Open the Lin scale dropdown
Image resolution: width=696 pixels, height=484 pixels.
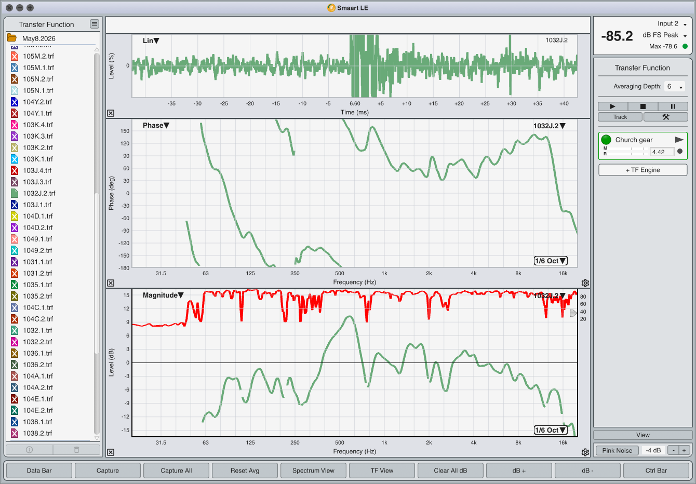tap(151, 41)
